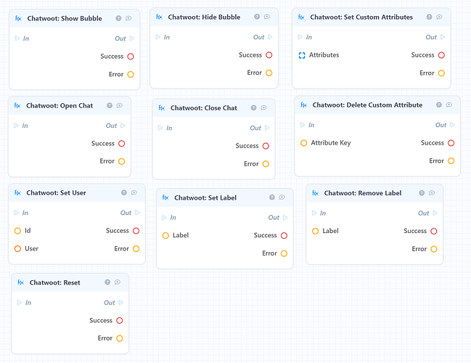The height and width of the screenshot is (363, 471).
Task: Open help for Reset node
Action: point(107,282)
